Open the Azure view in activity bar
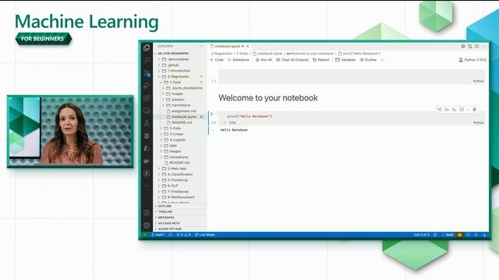 [x=147, y=149]
